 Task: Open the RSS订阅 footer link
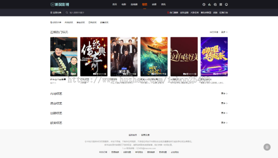(103, 152)
